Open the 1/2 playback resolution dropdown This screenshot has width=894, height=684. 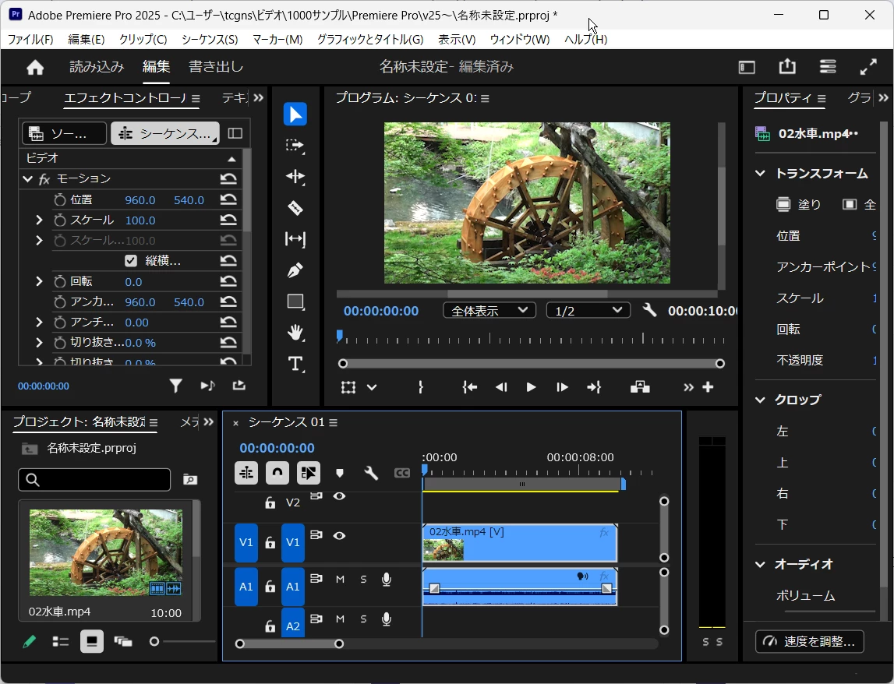588,311
